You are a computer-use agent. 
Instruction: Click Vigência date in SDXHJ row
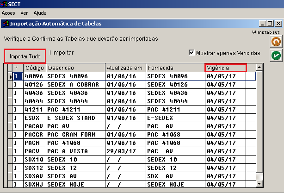click(x=226, y=184)
